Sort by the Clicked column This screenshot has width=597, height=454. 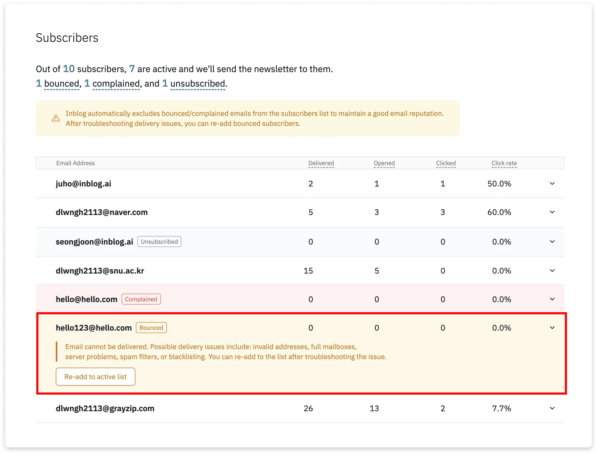[446, 163]
